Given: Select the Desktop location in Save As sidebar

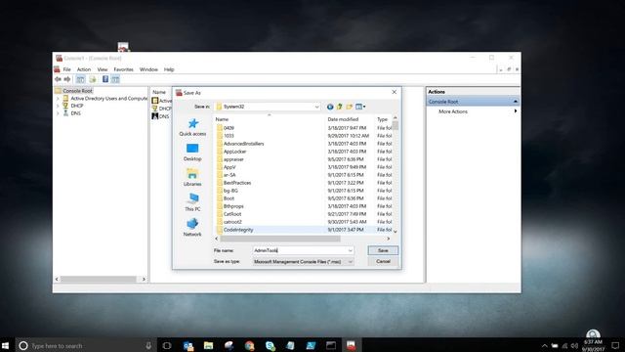Looking at the screenshot, I should pos(192,153).
